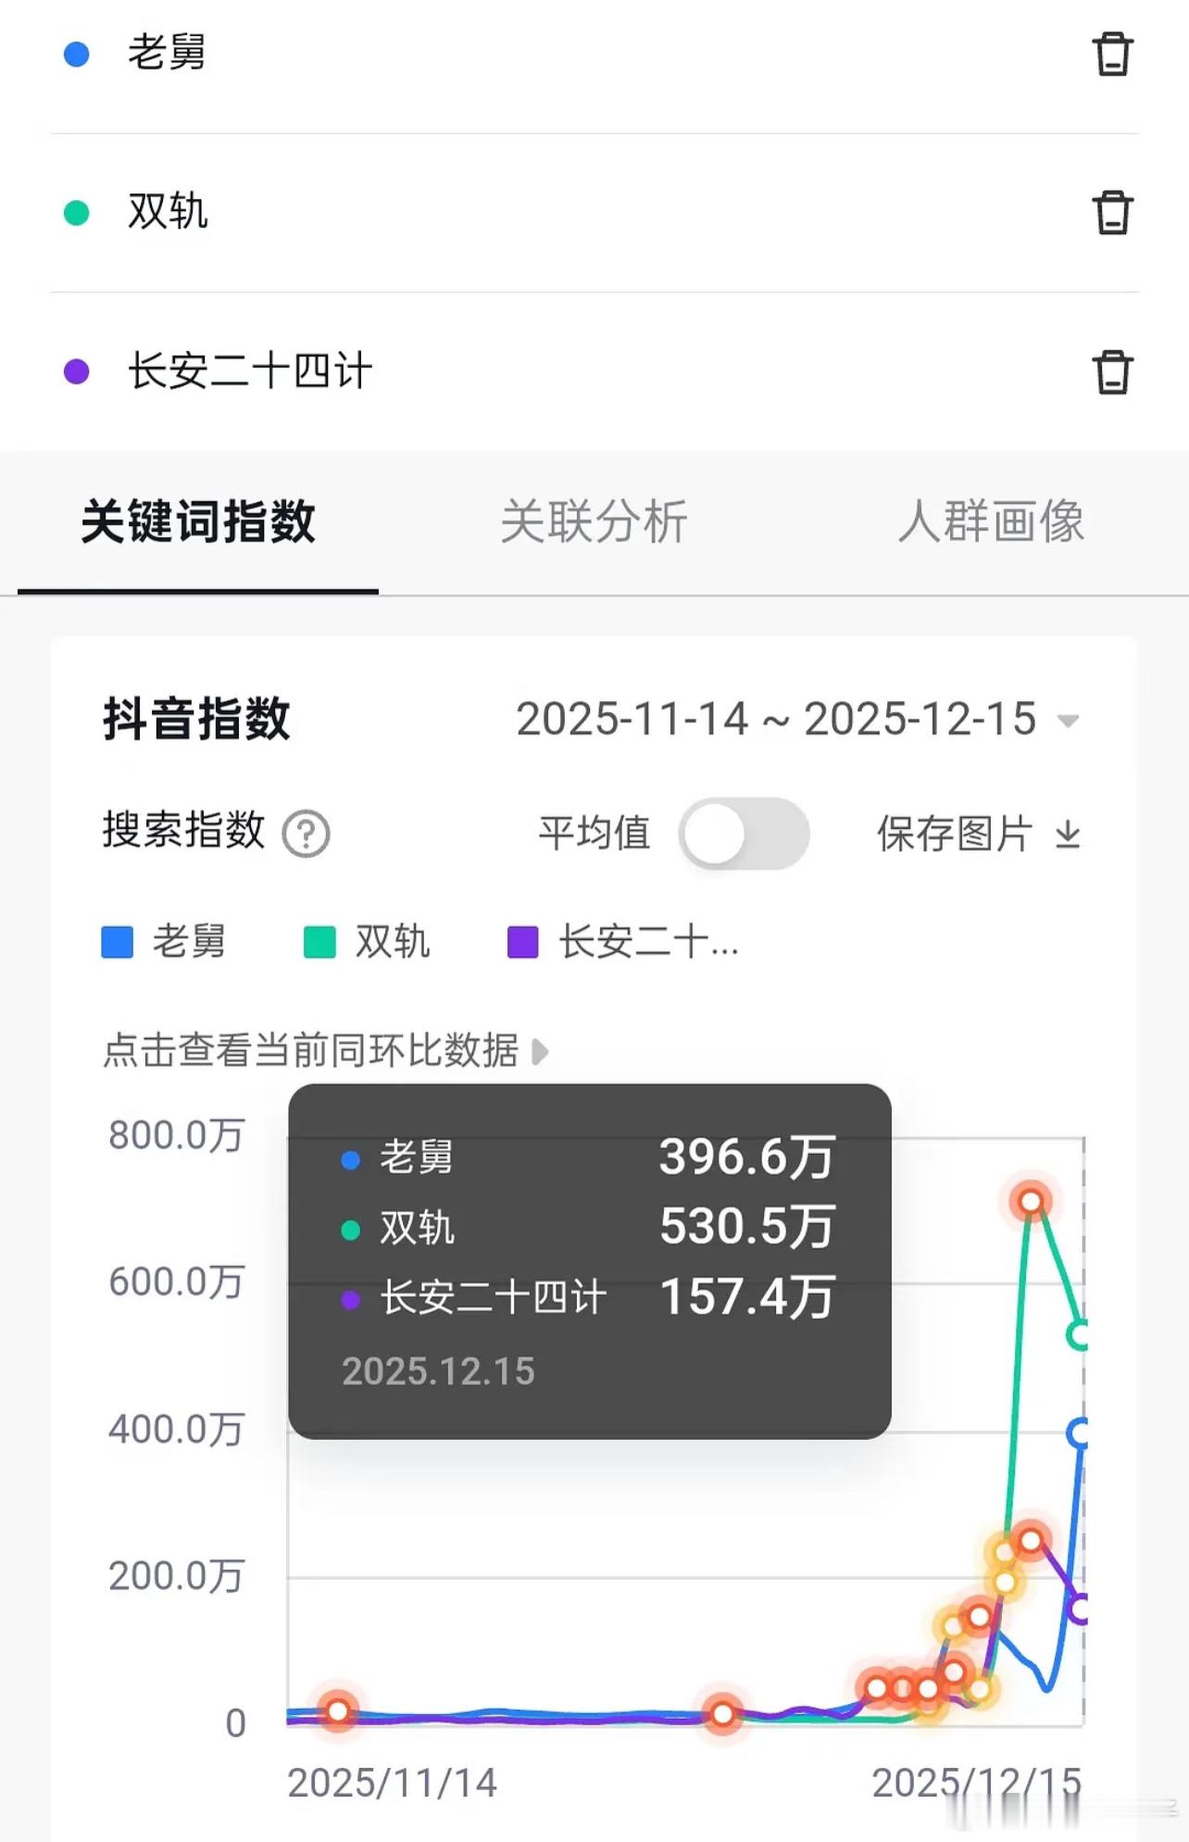Screen dimensions: 1189x1842
Task: Click the green dot beside 双轨 keyword
Action: (x=76, y=213)
